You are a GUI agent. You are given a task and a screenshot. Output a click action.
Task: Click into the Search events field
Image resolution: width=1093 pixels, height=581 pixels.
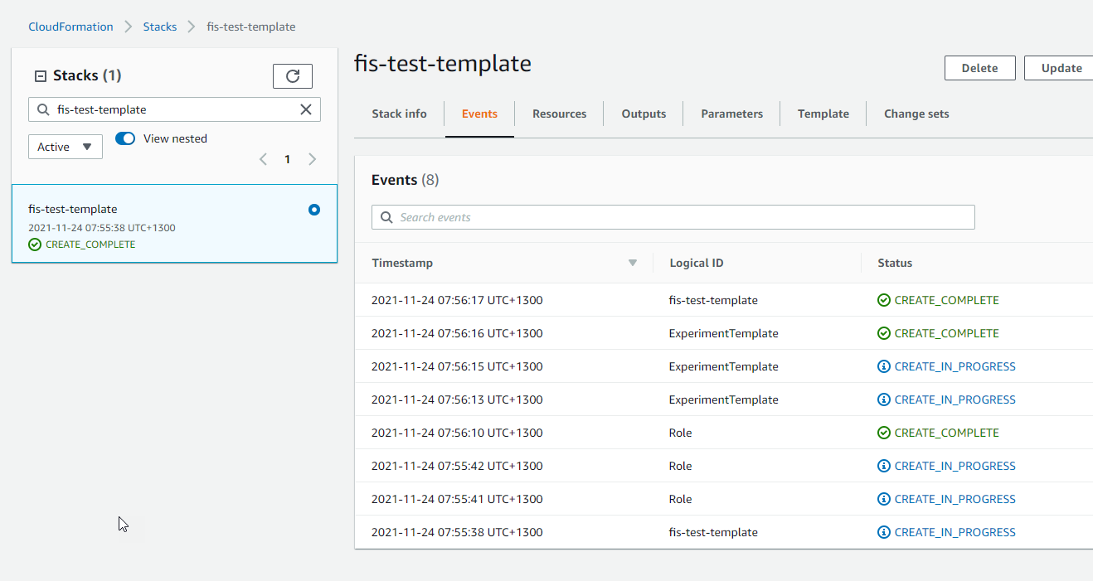pyautogui.click(x=673, y=217)
